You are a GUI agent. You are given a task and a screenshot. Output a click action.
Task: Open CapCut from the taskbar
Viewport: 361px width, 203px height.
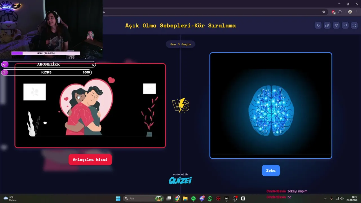pos(243,198)
